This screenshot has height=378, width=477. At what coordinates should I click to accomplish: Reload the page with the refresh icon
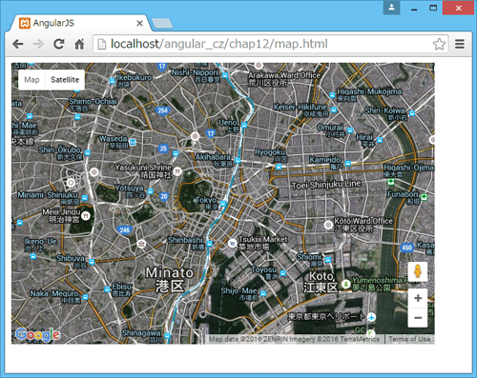59,44
